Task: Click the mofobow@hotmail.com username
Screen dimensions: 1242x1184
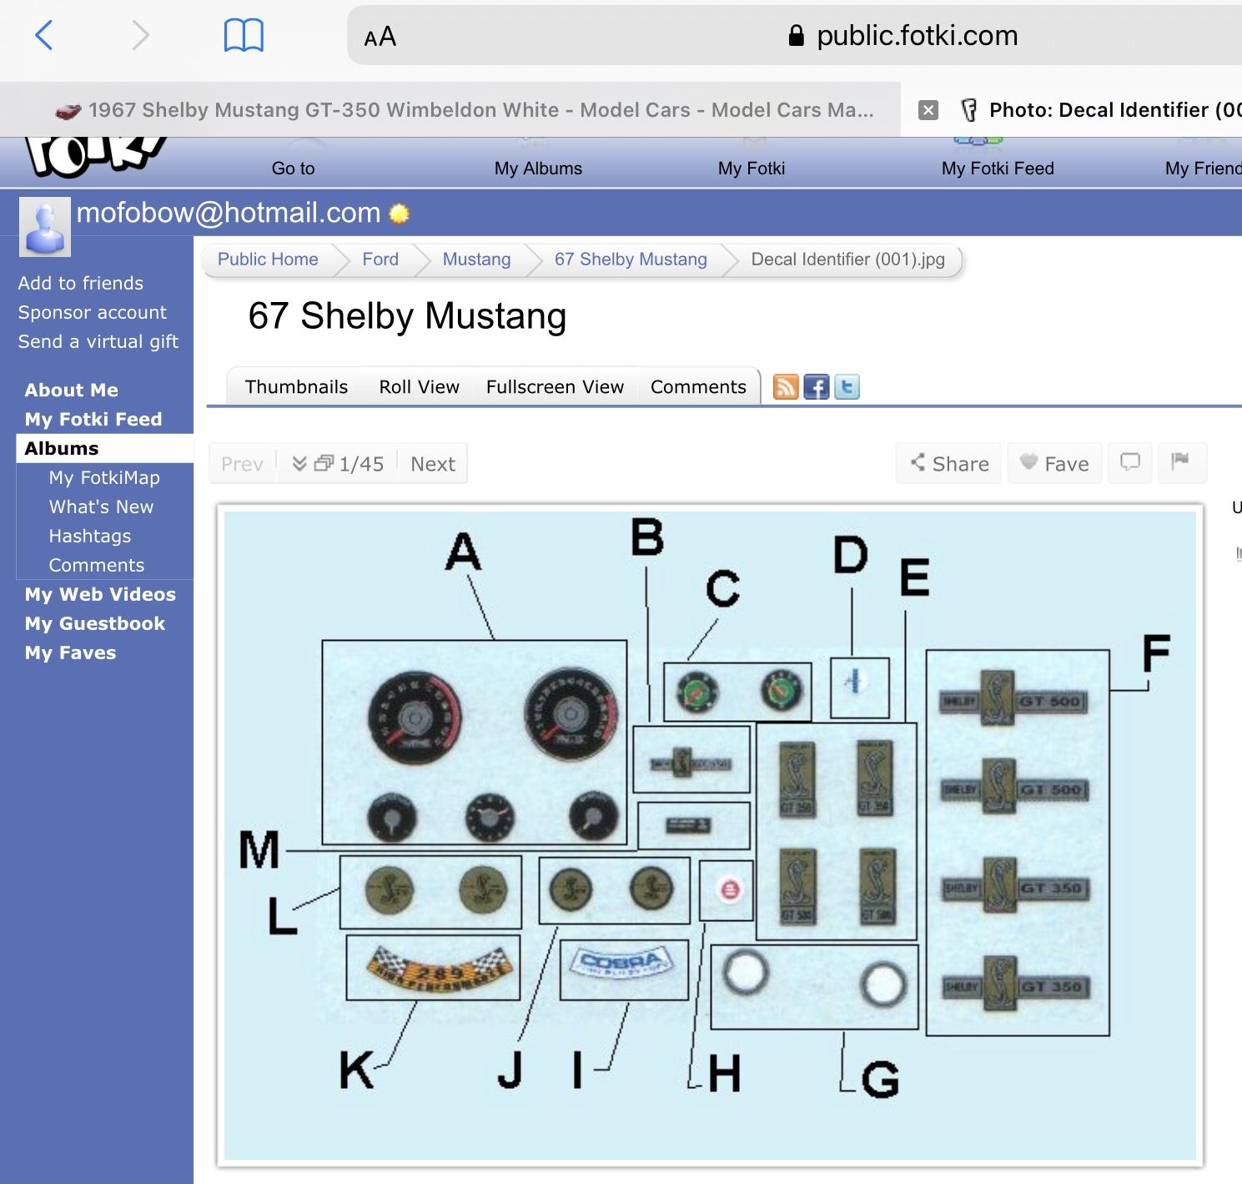Action: pyautogui.click(x=229, y=213)
